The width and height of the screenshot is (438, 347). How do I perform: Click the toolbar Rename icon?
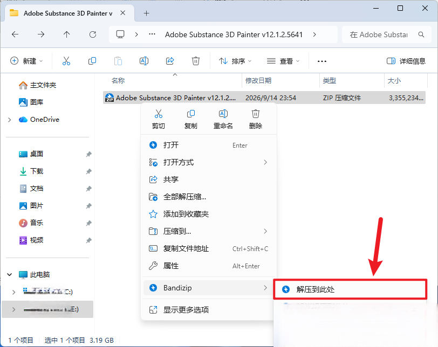(144, 61)
